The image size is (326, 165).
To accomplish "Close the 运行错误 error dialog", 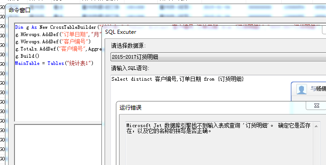I will (x=316, y=105).
